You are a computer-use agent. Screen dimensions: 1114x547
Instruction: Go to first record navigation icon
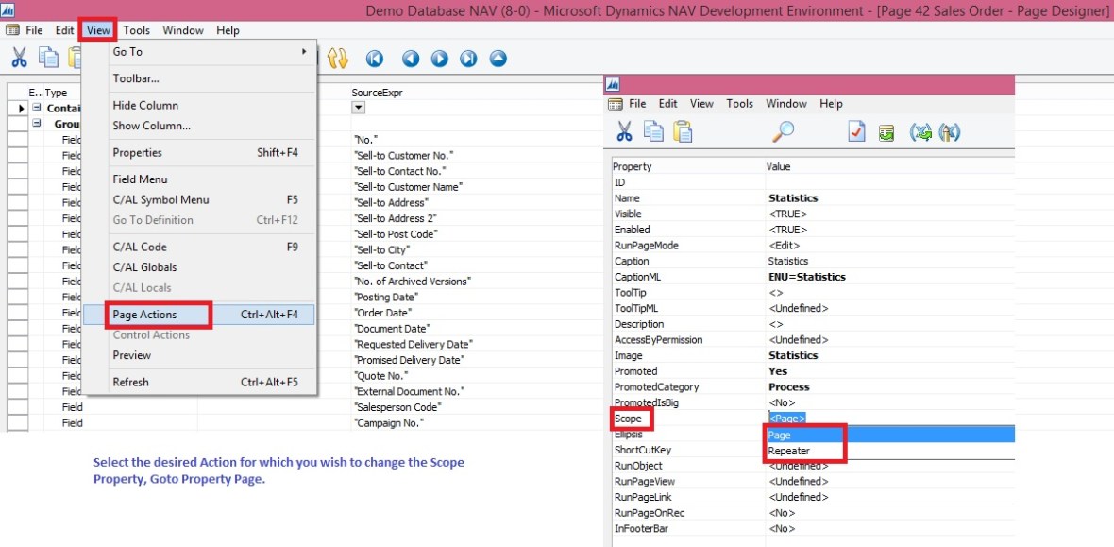click(x=375, y=59)
